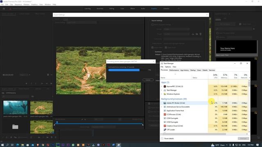Show hidden system tray icons
The height and width of the screenshot is (147, 262).
point(227,145)
